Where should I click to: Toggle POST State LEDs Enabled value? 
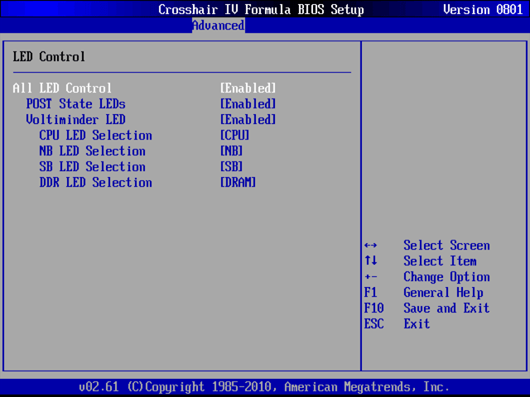click(x=248, y=103)
